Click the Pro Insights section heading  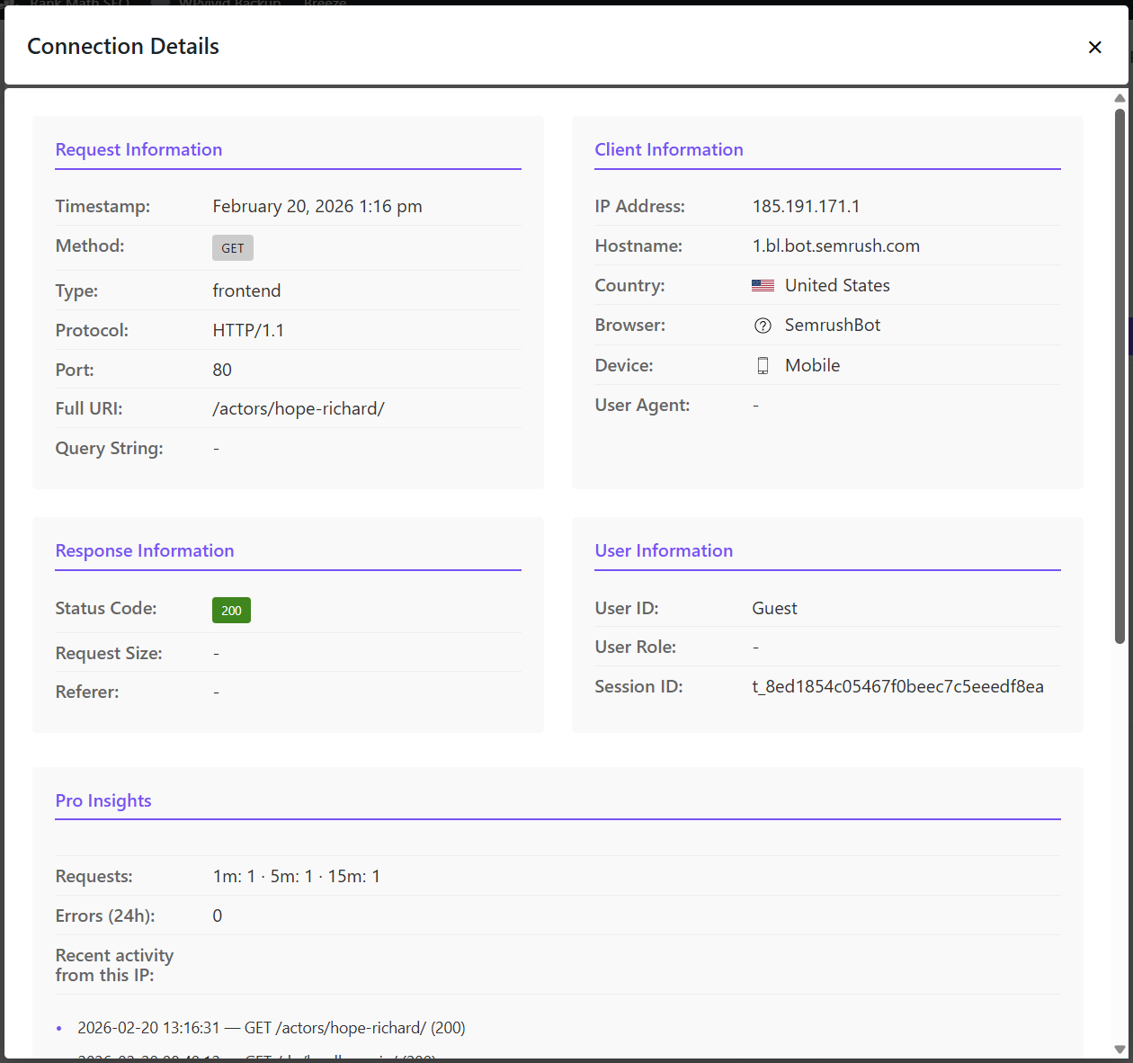coord(103,800)
